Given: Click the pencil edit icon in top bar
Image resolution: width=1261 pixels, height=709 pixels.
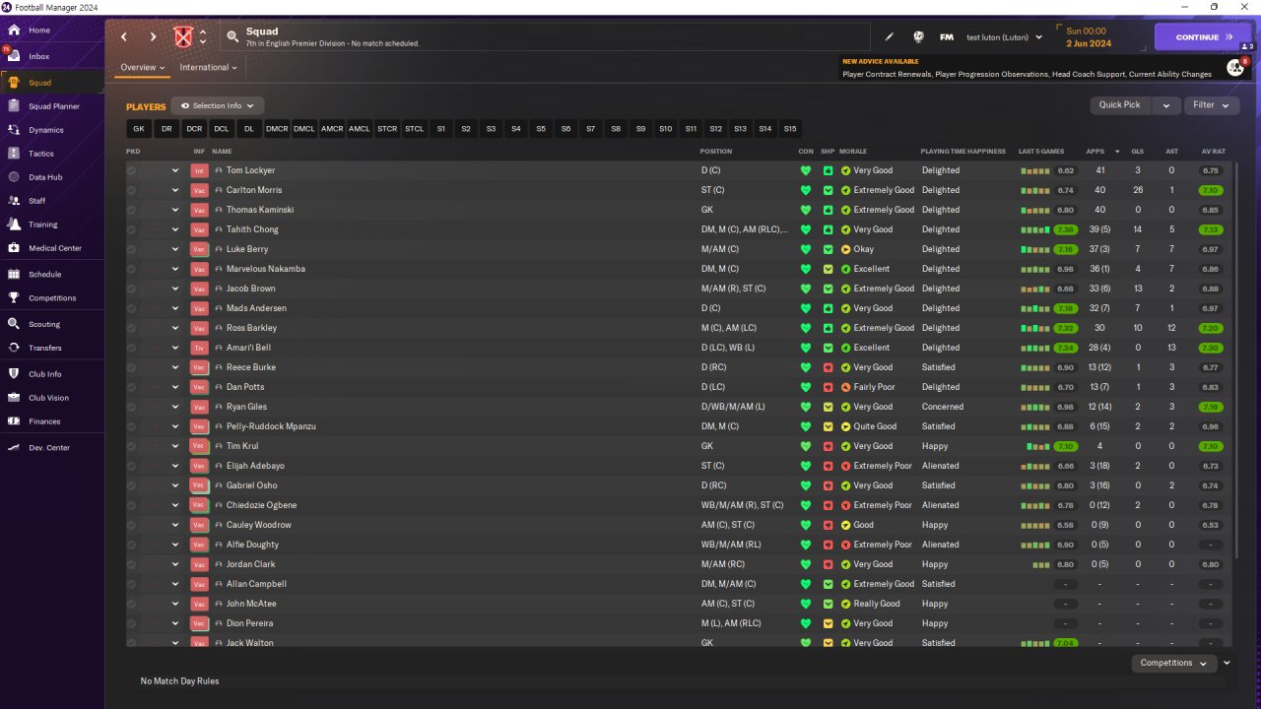Looking at the screenshot, I should point(890,37).
